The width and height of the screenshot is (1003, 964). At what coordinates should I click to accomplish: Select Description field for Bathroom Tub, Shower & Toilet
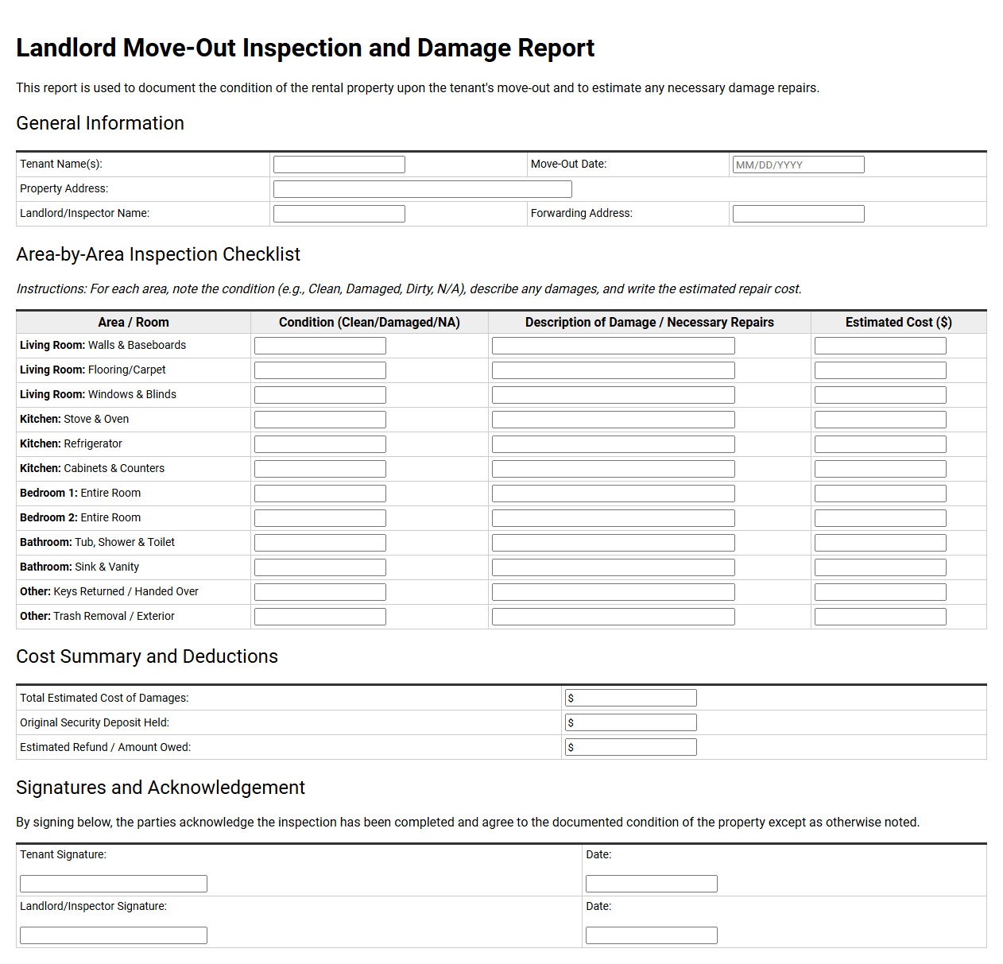tap(614, 543)
